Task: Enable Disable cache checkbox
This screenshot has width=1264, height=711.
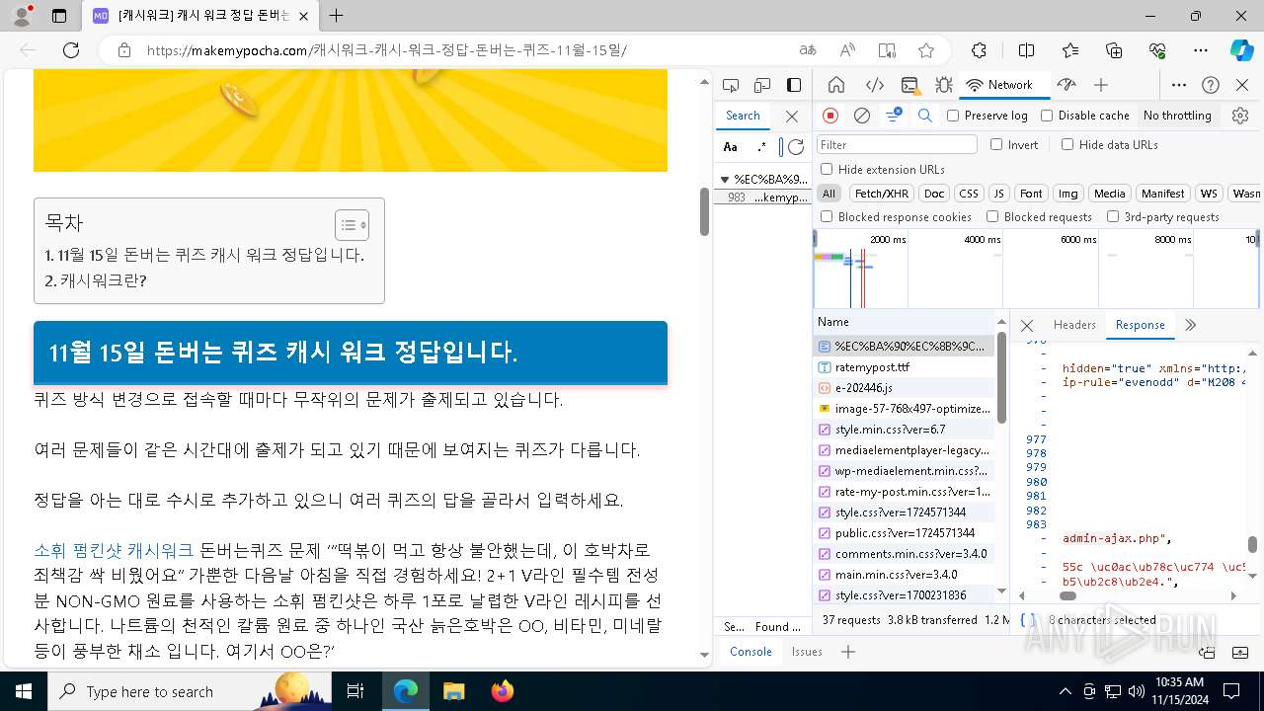Action: click(x=1047, y=116)
